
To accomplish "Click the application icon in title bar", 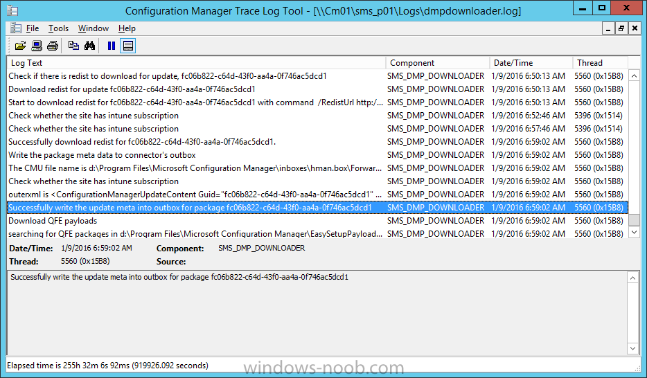I will 12,10.
